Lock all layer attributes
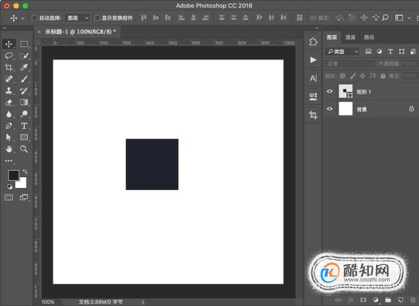This screenshot has height=306, width=419. 383,76
